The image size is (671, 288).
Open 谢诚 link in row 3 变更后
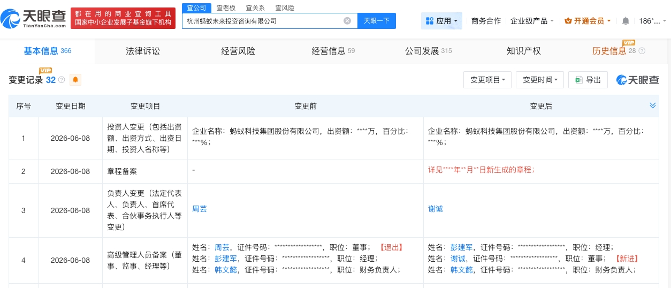pos(436,209)
